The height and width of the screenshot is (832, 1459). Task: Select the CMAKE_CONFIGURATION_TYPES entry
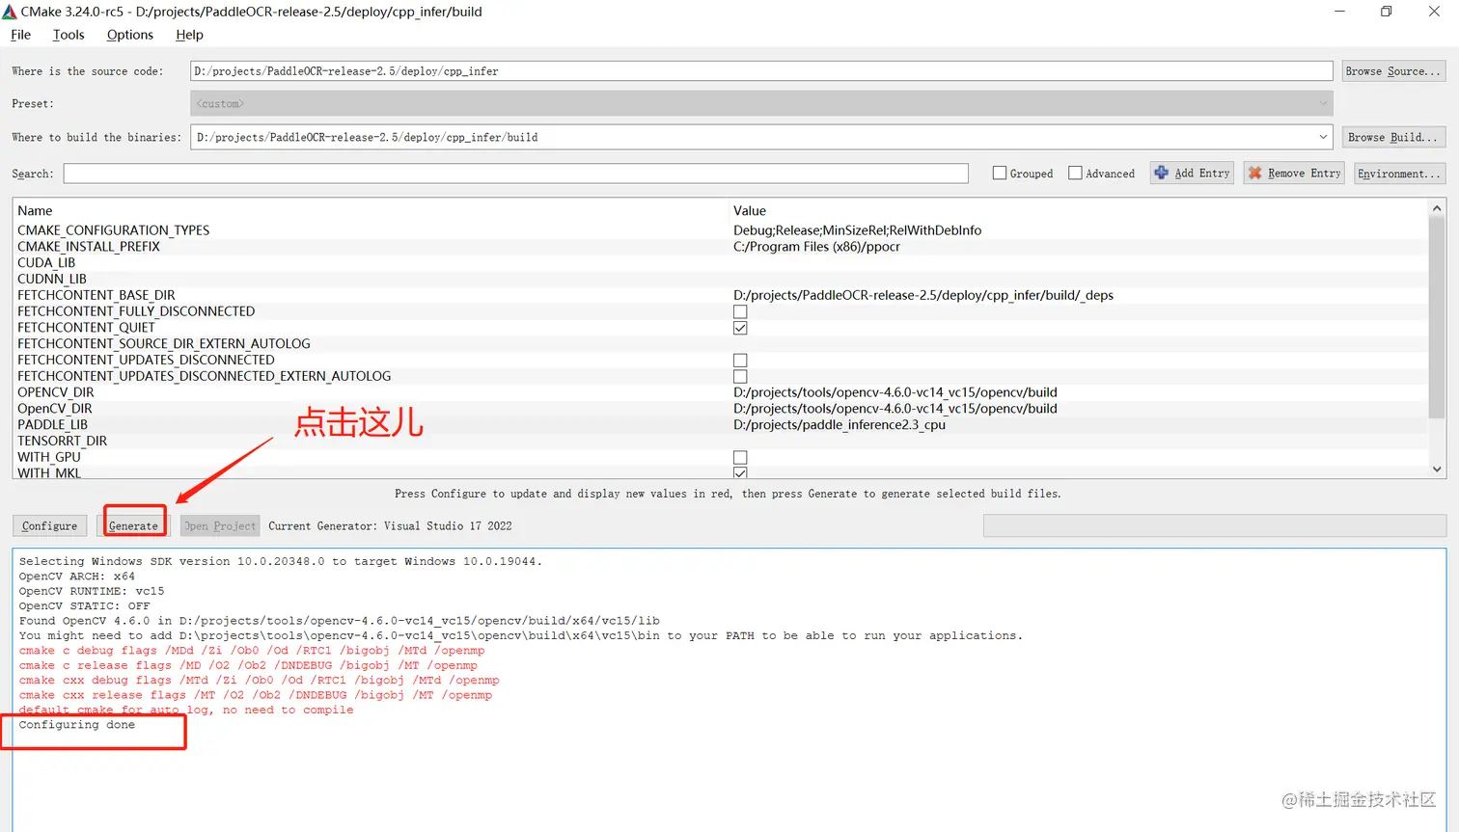[x=113, y=230]
